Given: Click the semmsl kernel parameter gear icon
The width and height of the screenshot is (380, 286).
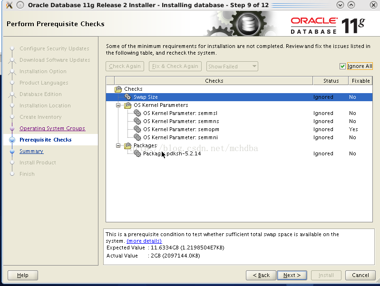Looking at the screenshot, I should 137,113.
